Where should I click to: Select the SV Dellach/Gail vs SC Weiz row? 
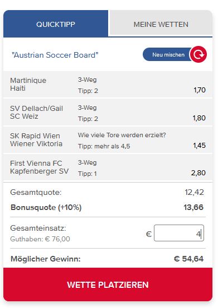coord(108,112)
